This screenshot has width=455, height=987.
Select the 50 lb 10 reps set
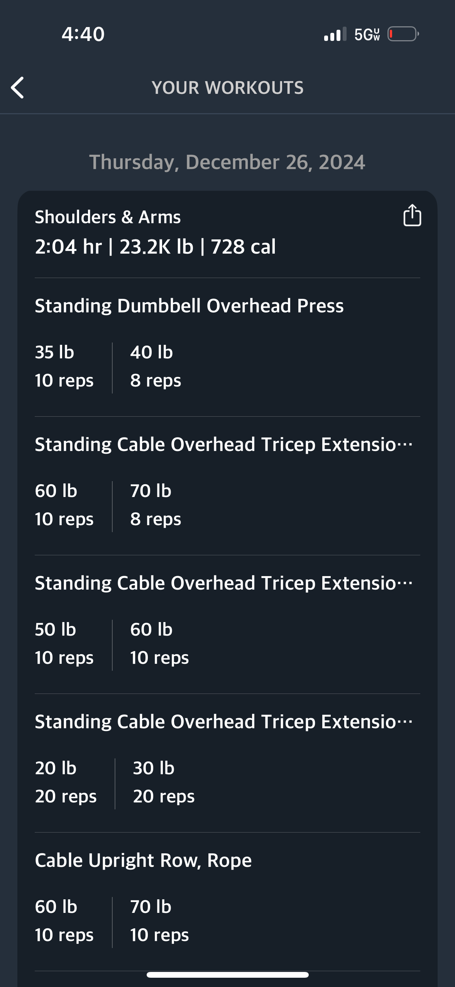tap(64, 643)
